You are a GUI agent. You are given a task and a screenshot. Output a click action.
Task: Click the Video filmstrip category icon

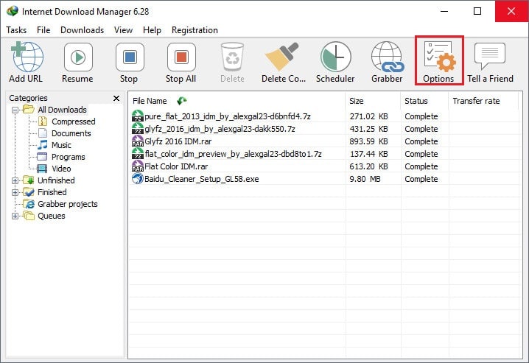coord(42,168)
